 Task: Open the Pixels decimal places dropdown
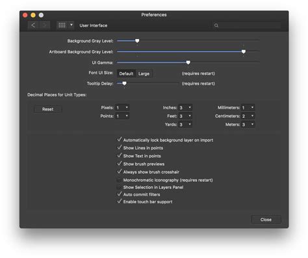pos(122,107)
